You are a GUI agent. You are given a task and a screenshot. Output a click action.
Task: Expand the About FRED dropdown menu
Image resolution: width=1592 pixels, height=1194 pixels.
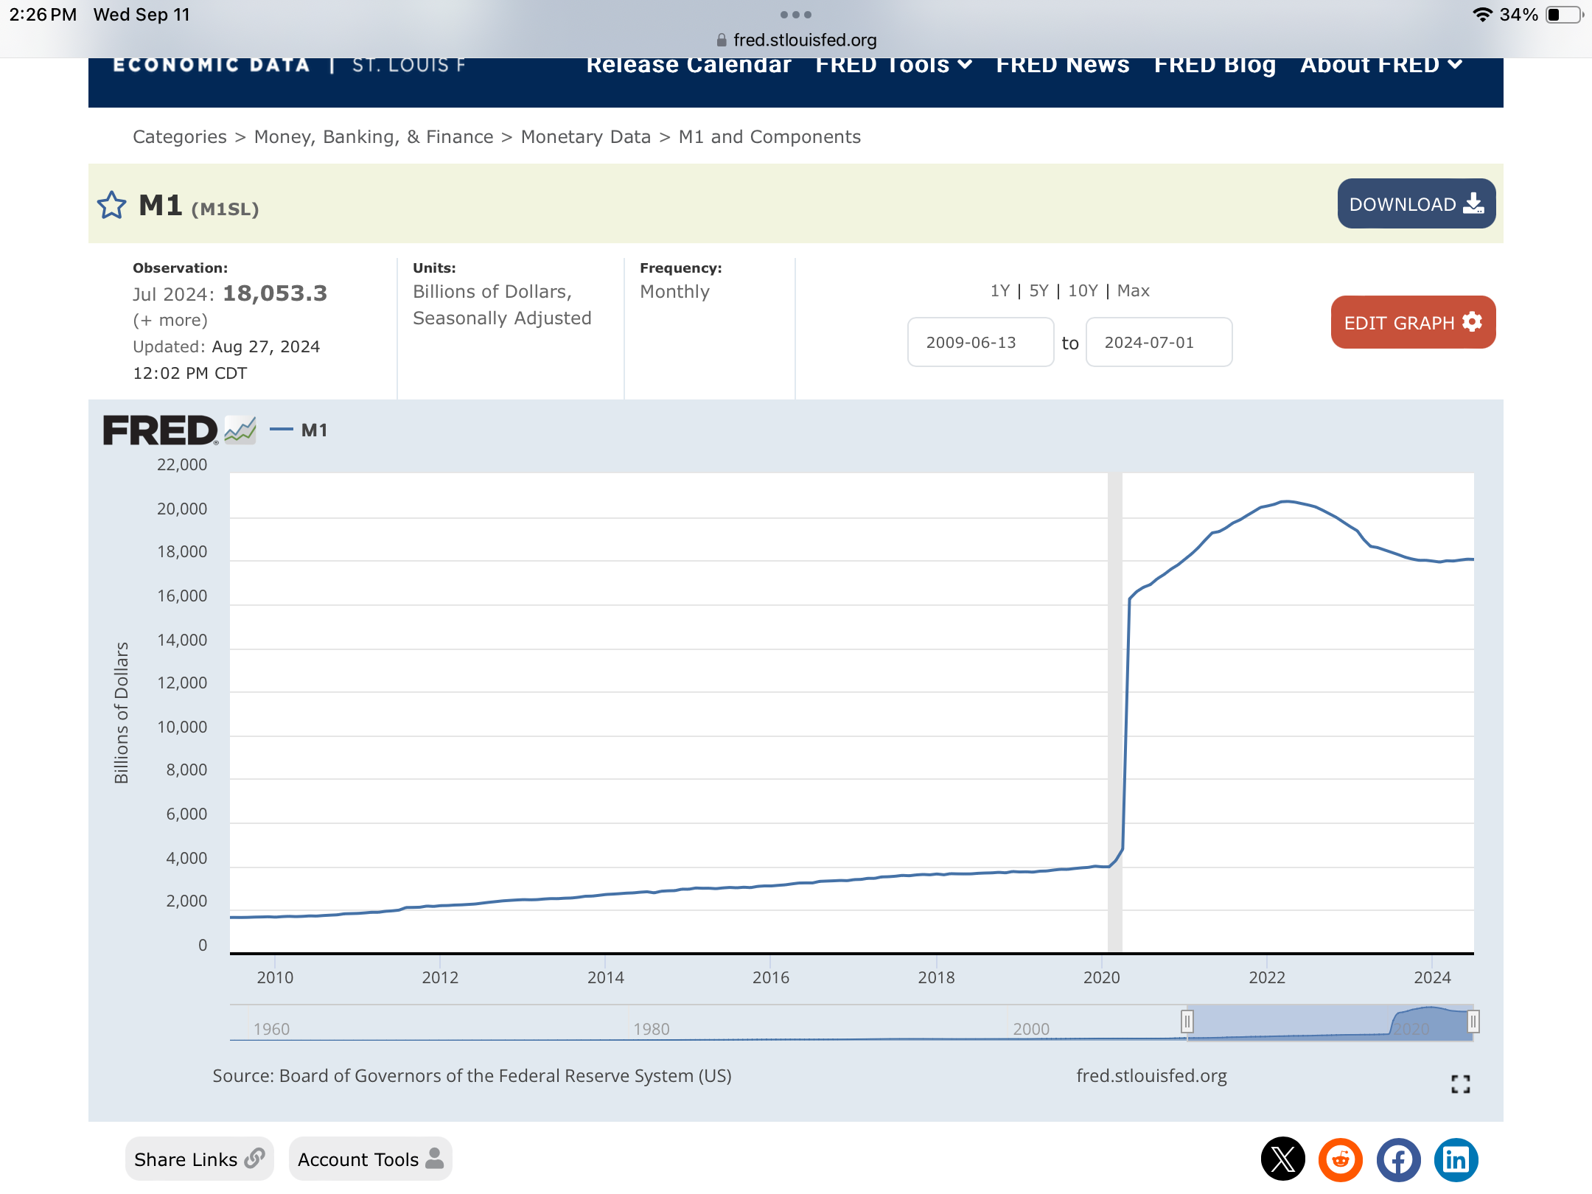click(x=1380, y=66)
